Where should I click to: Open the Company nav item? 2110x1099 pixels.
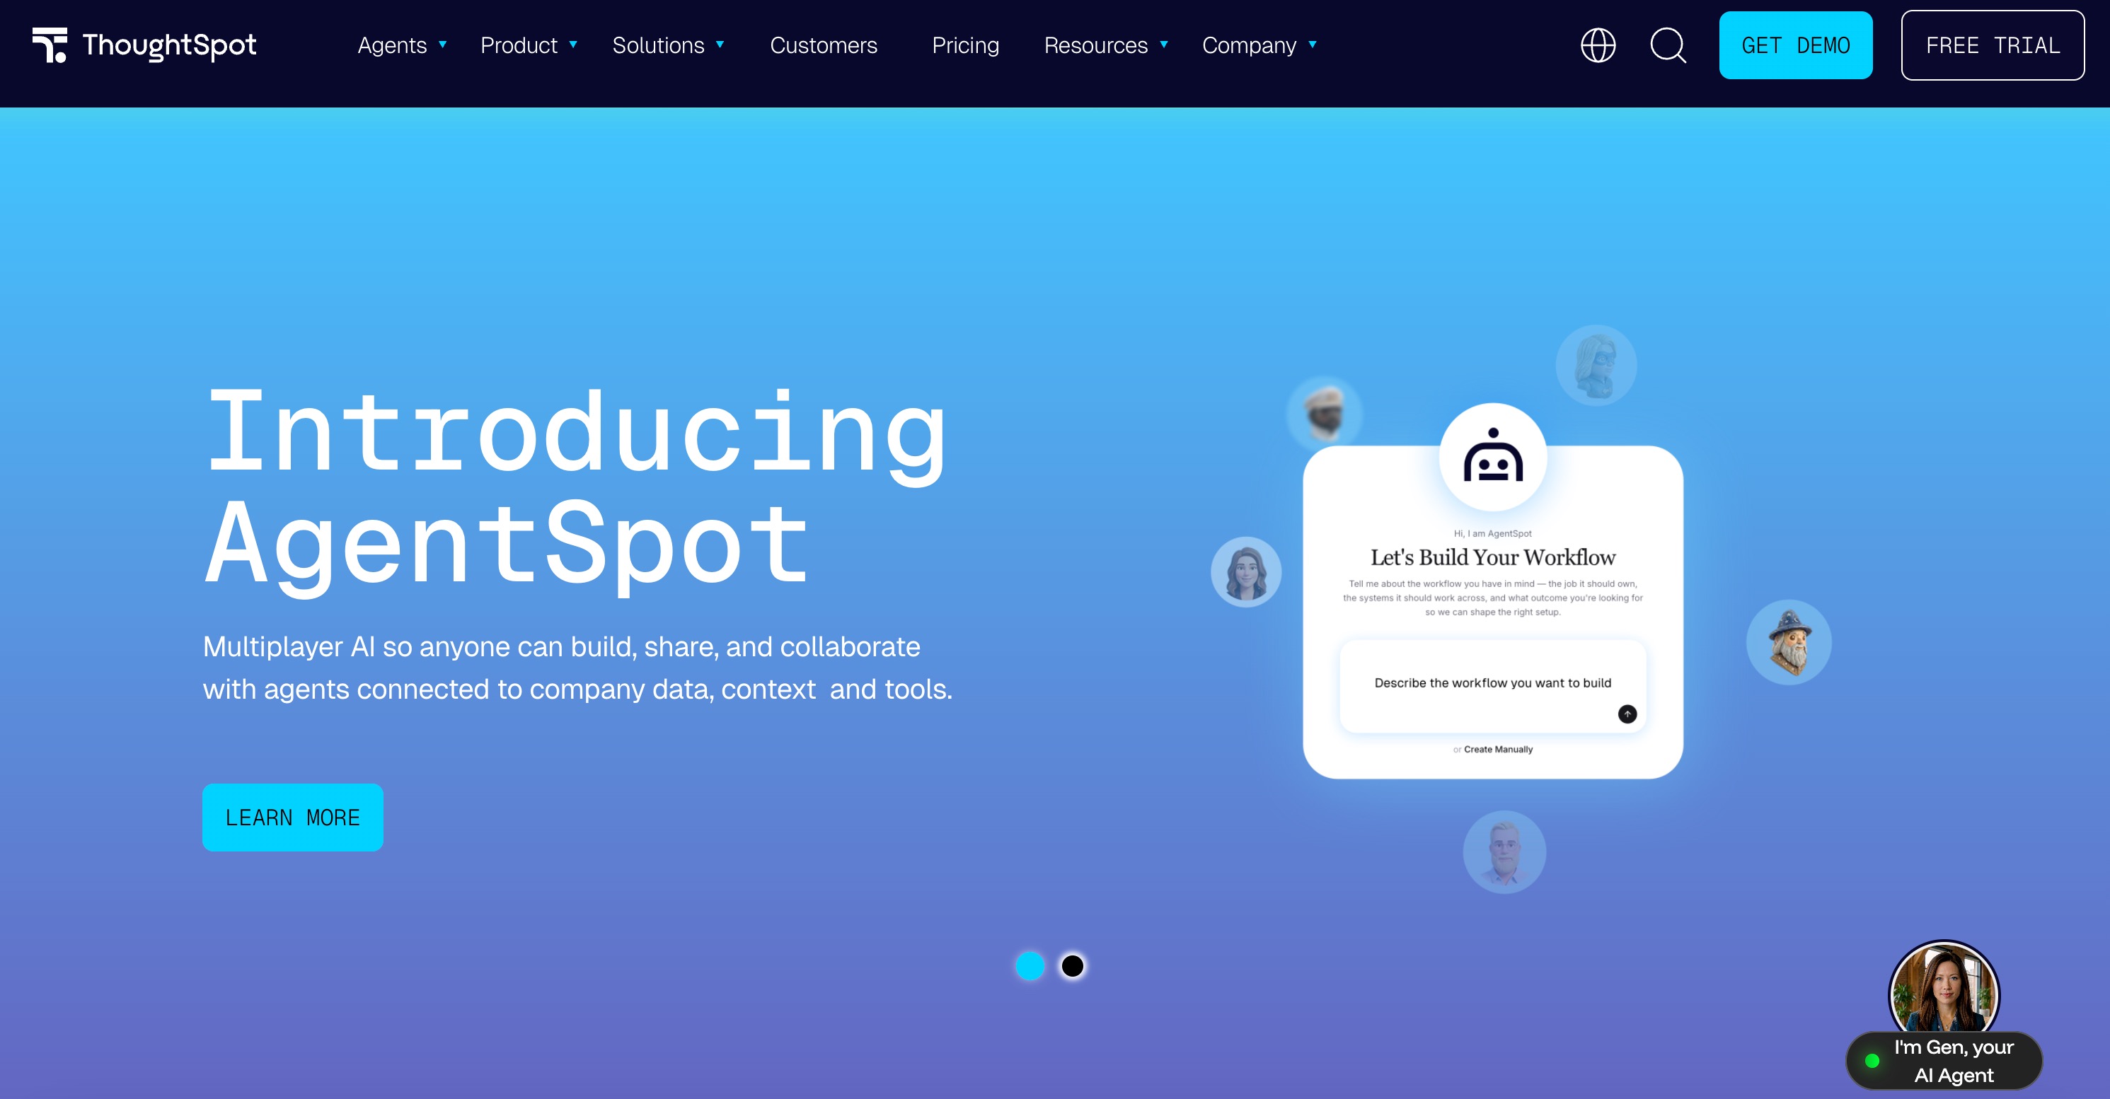click(1249, 45)
